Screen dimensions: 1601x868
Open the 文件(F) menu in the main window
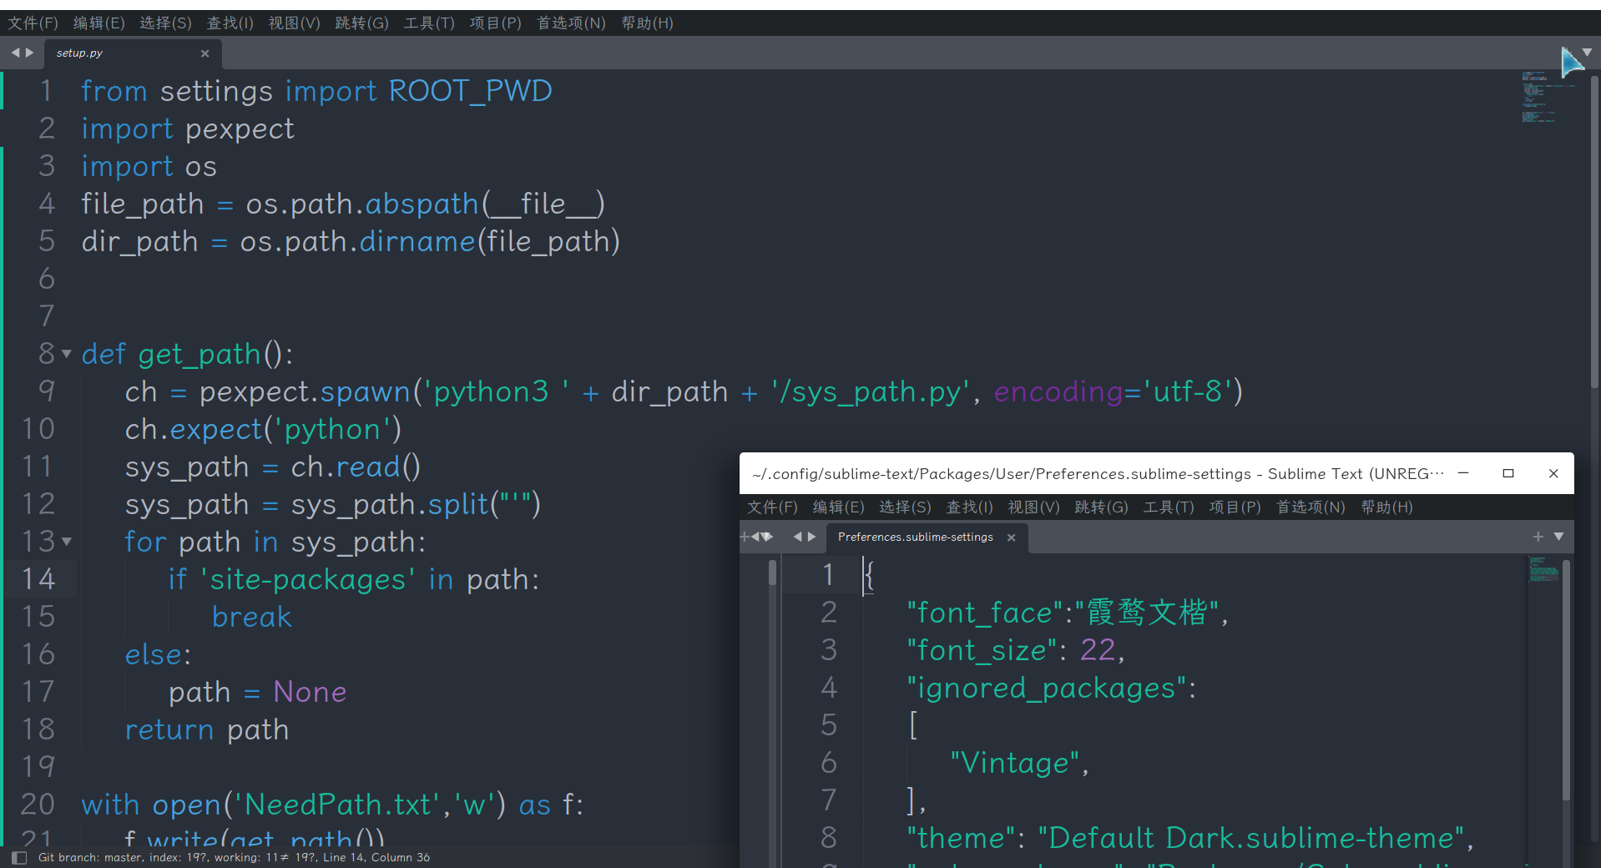pyautogui.click(x=33, y=23)
